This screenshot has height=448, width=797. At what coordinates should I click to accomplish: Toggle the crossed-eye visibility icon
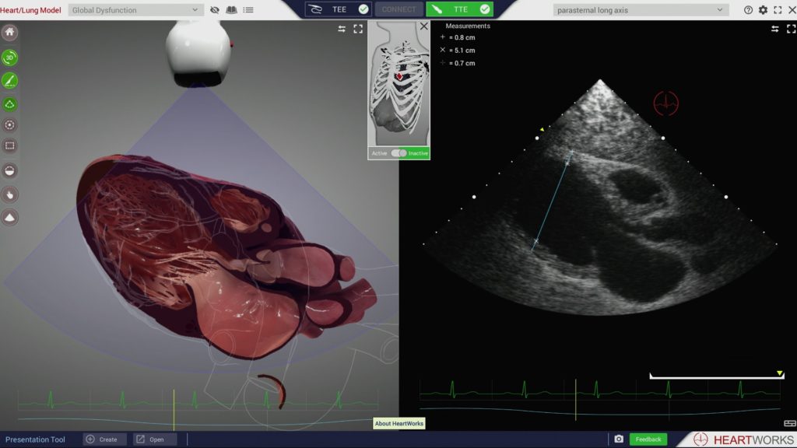click(x=215, y=10)
